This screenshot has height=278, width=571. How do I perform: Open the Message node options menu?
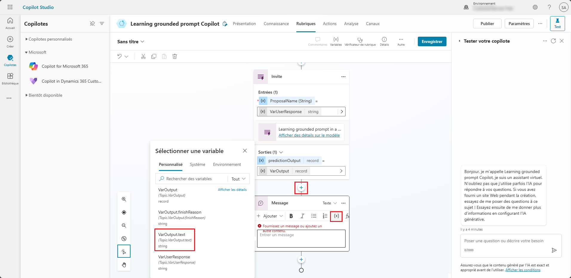[x=343, y=203]
